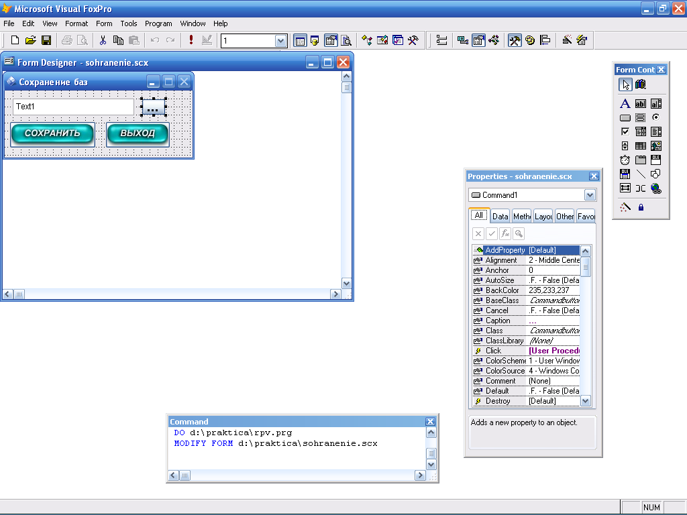The height and width of the screenshot is (515, 687).
Task: Click the Open folder toolbar icon
Action: [31, 40]
